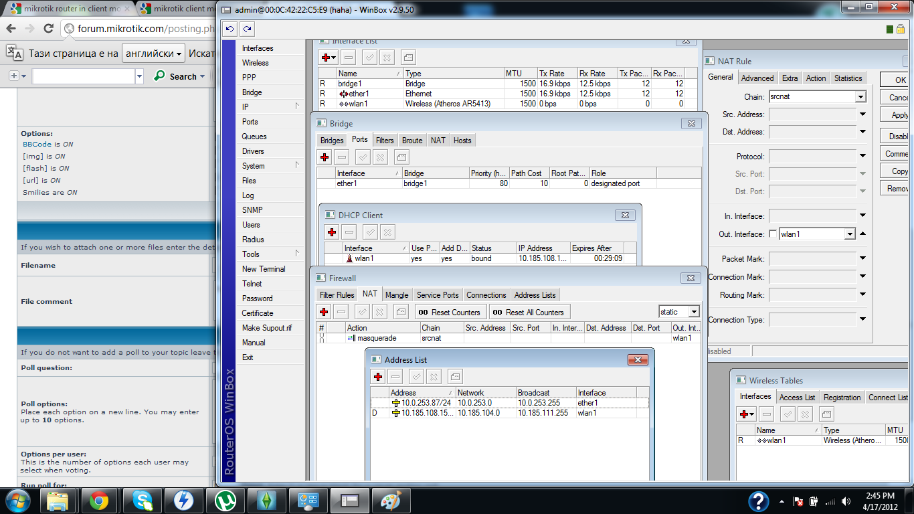The image size is (914, 514).
Task: Open New Terminal from the sidebar
Action: coord(271,269)
